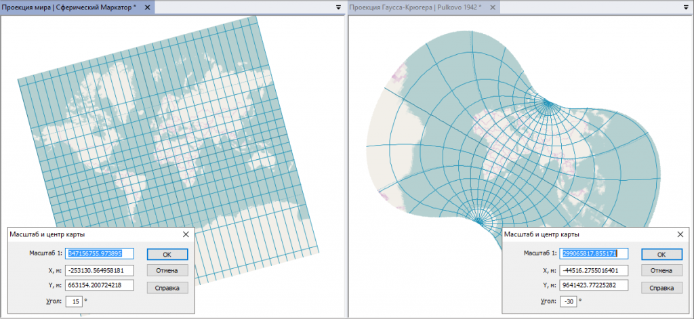694x319 pixels.
Task: Click Y coordinate field in left dialog
Action: click(x=100, y=285)
